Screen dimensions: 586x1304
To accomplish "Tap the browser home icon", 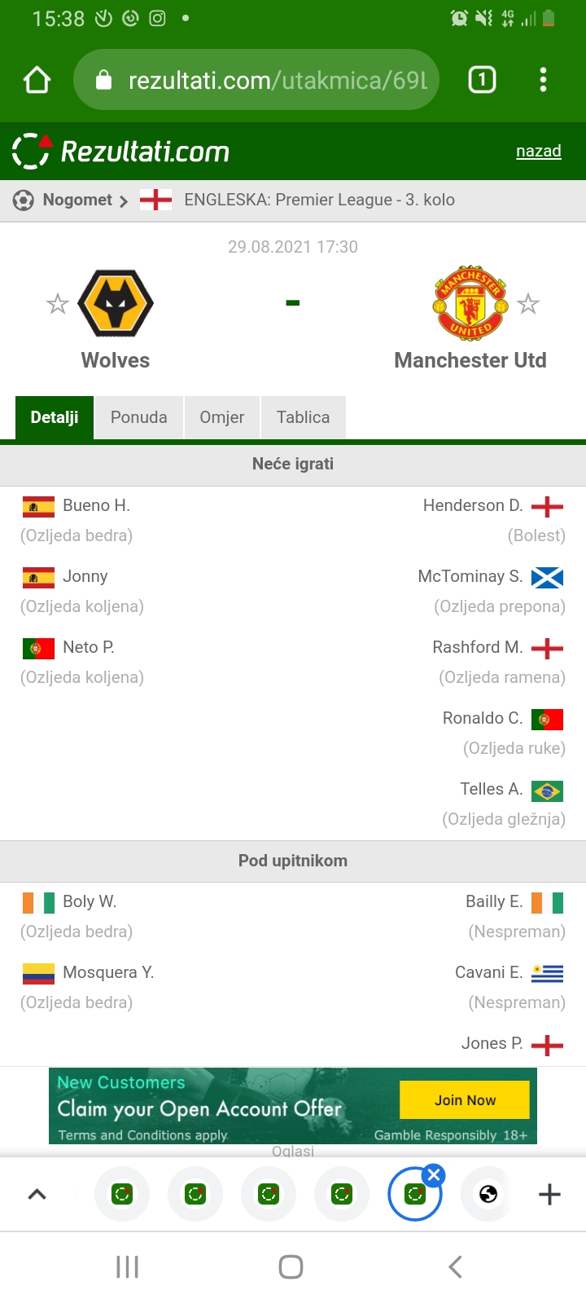I will click(x=37, y=80).
